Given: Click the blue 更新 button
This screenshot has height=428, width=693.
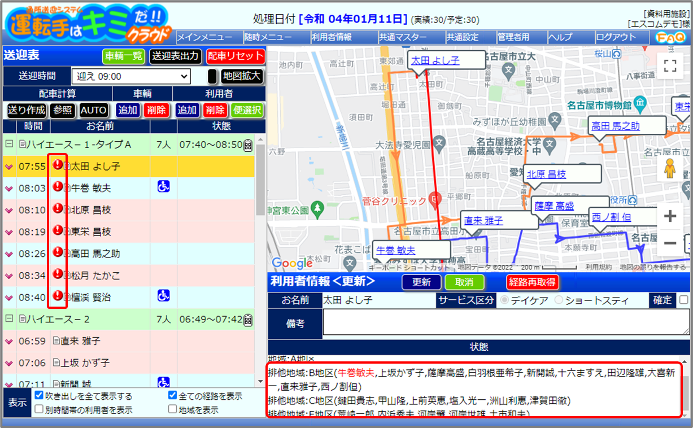Looking at the screenshot, I should click(421, 282).
